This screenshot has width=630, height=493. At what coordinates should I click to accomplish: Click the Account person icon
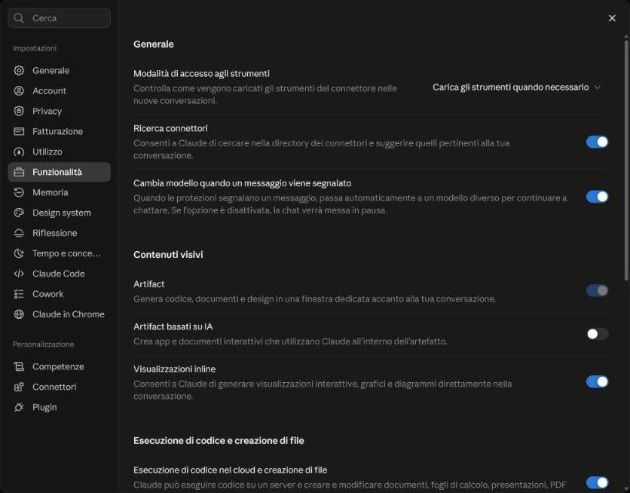19,90
